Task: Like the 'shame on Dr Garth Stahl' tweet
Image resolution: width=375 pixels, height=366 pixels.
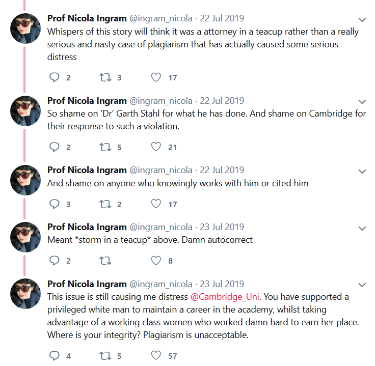Action: pos(156,147)
